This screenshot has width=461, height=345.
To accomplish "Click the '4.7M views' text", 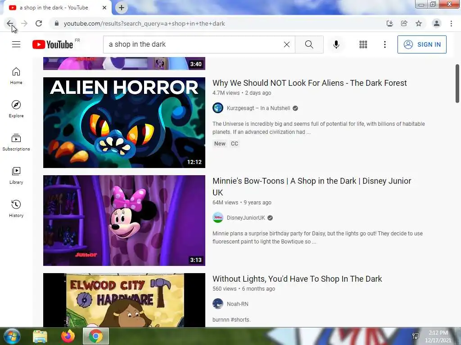I will pos(226,93).
